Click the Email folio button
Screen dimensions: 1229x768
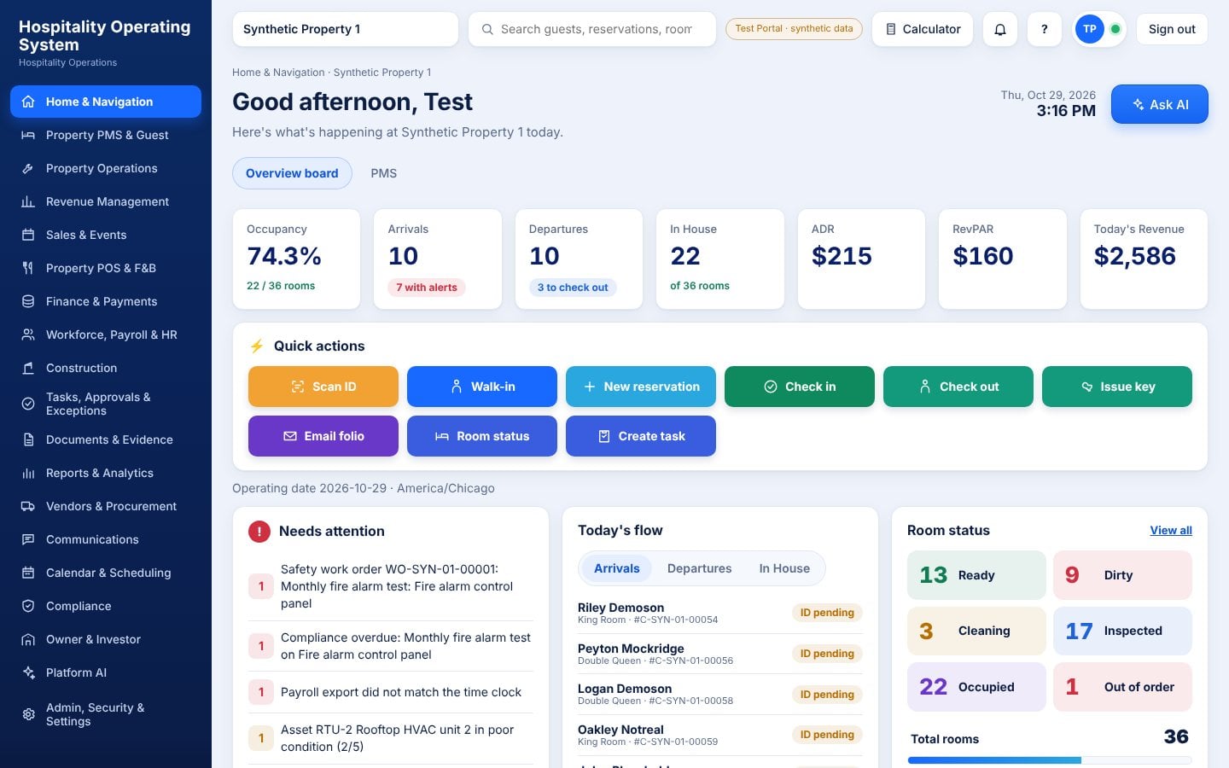pos(323,436)
